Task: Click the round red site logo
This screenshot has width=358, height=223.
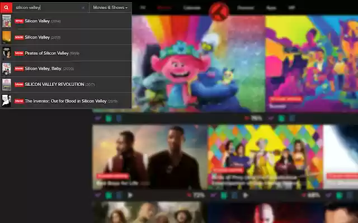Action: (219, 11)
